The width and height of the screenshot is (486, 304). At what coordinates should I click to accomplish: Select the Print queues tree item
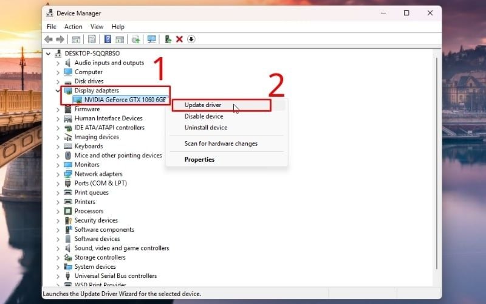pos(92,193)
